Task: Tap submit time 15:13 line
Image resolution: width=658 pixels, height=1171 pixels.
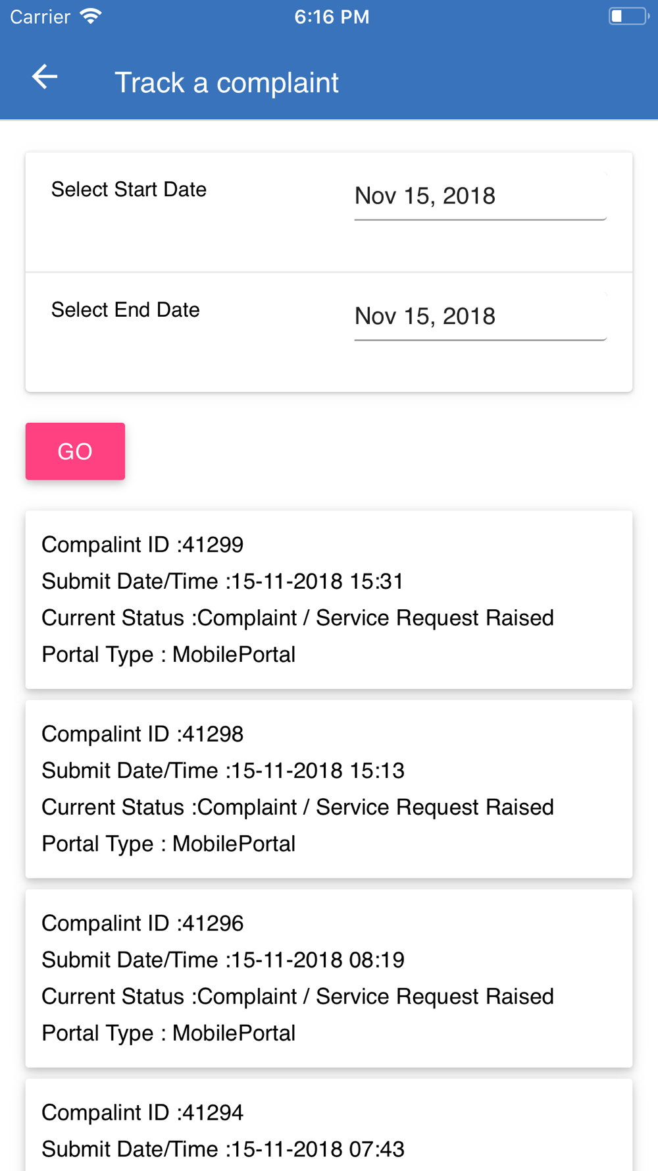Action: [223, 771]
